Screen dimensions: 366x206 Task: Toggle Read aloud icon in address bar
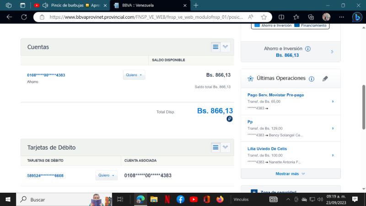(x=251, y=17)
